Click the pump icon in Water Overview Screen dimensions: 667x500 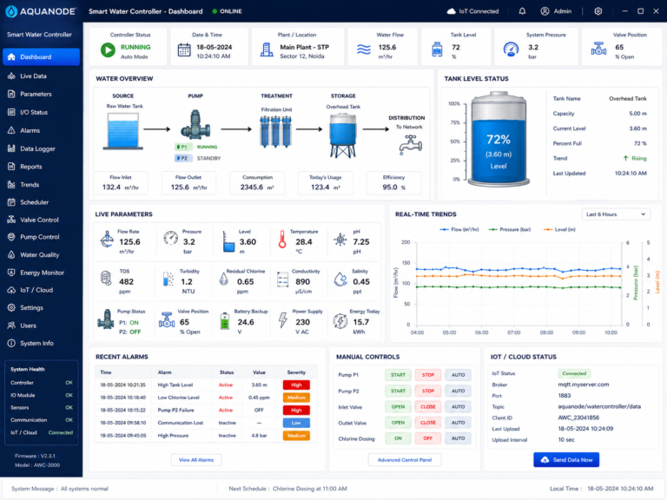[x=195, y=125]
